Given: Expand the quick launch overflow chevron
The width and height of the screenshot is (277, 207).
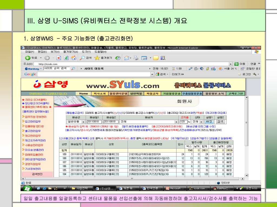Looking at the screenshot, I should [65, 188].
